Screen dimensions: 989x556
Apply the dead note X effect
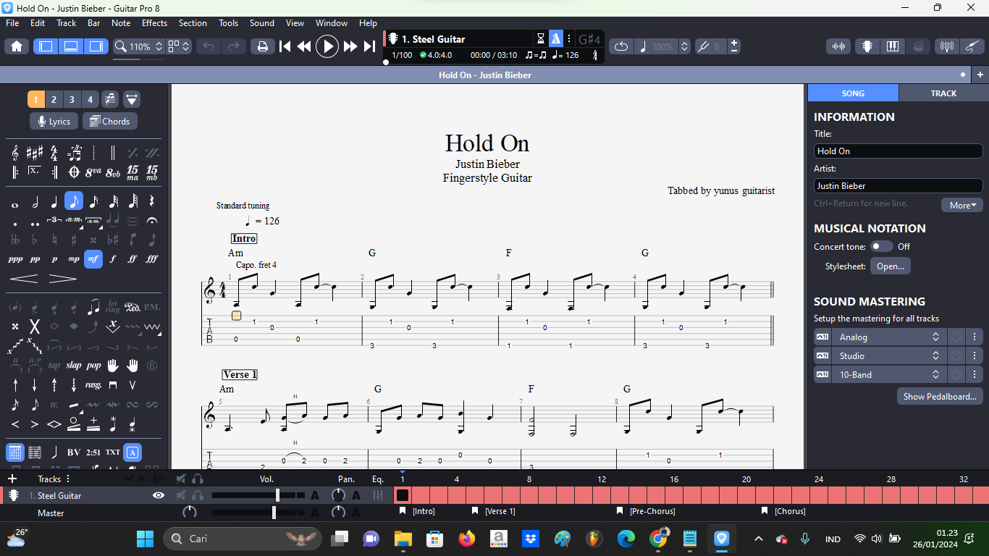click(x=35, y=327)
